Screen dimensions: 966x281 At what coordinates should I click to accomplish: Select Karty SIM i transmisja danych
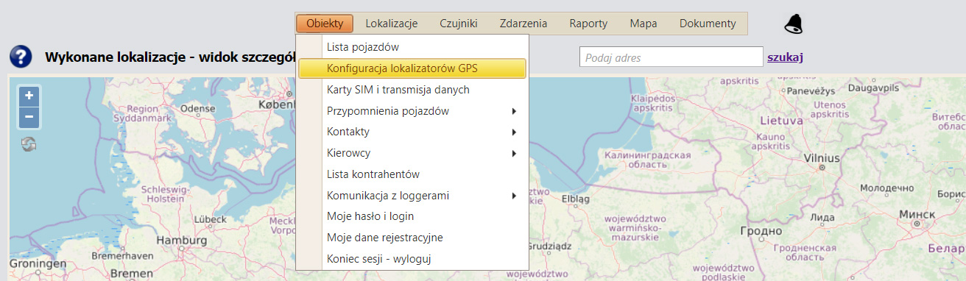(x=412, y=90)
